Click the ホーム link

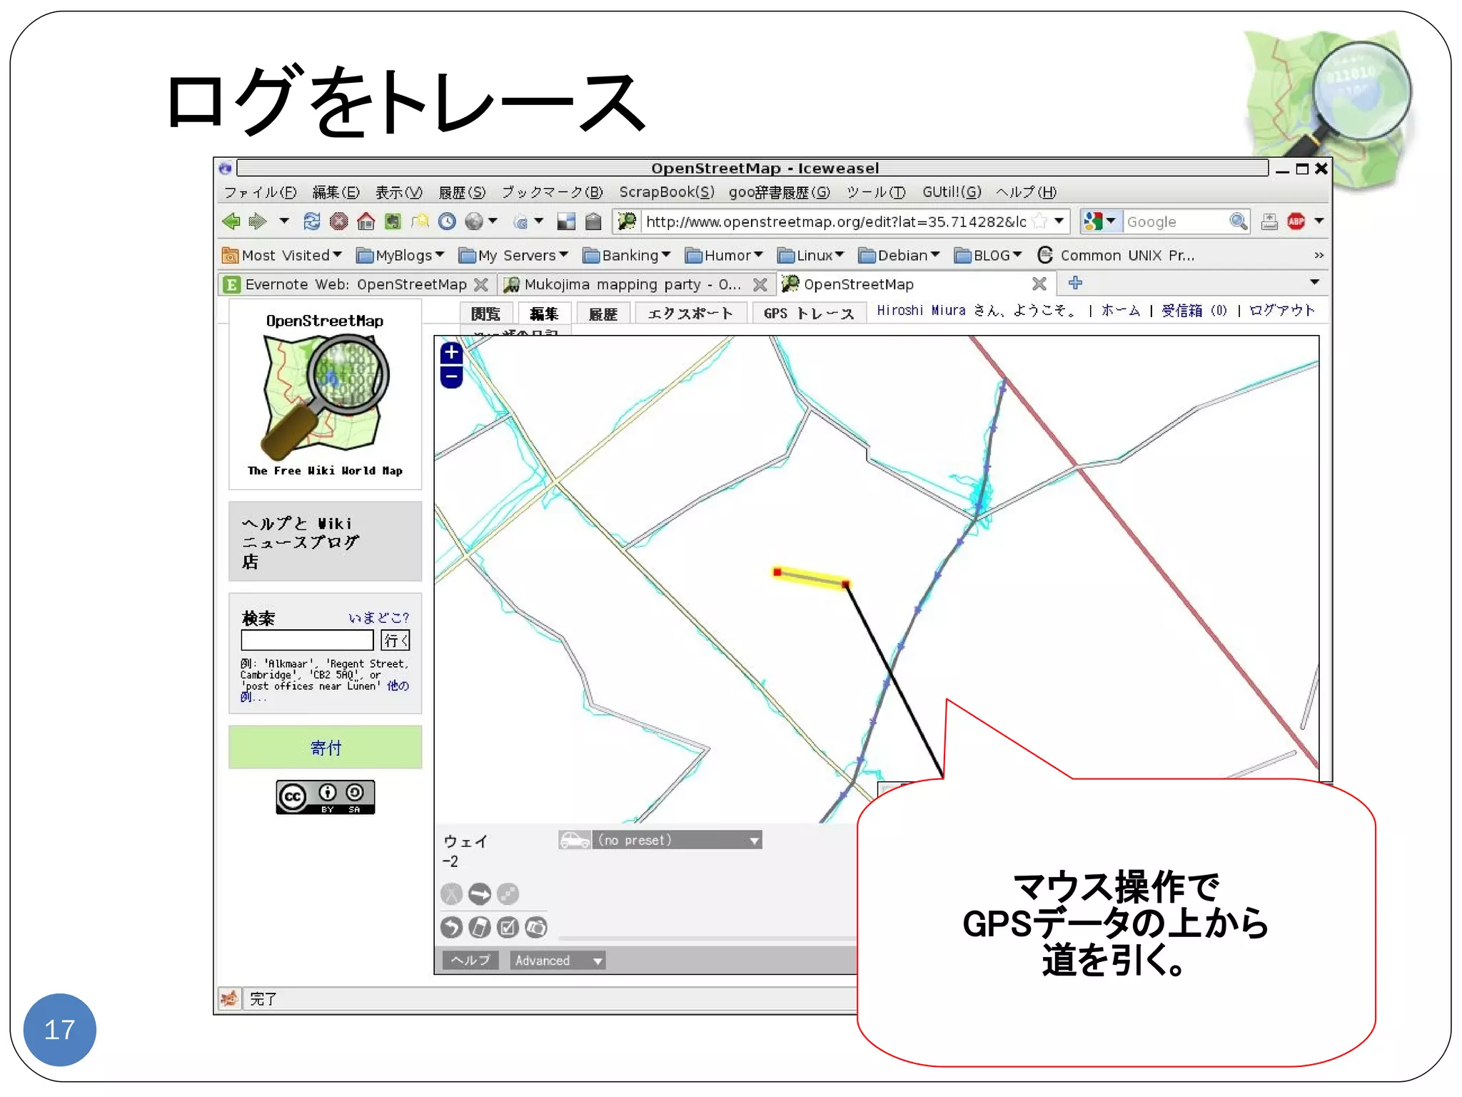(x=1121, y=311)
